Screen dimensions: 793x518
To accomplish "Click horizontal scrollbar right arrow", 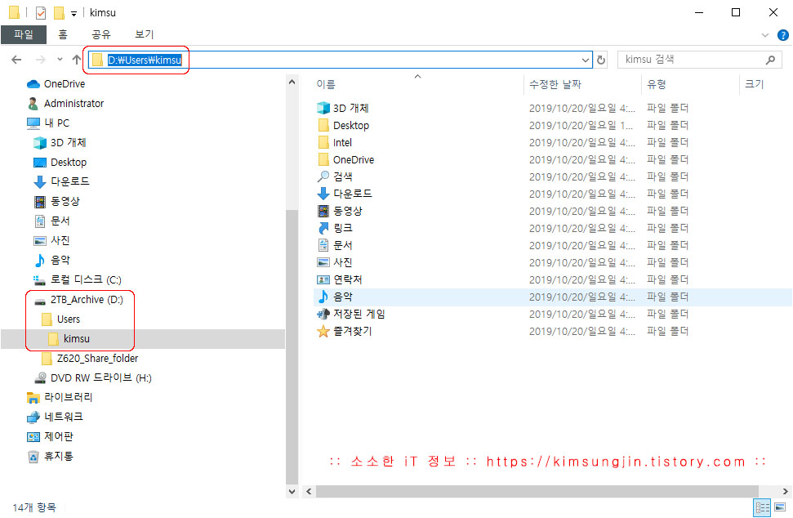I will pyautogui.click(x=785, y=491).
